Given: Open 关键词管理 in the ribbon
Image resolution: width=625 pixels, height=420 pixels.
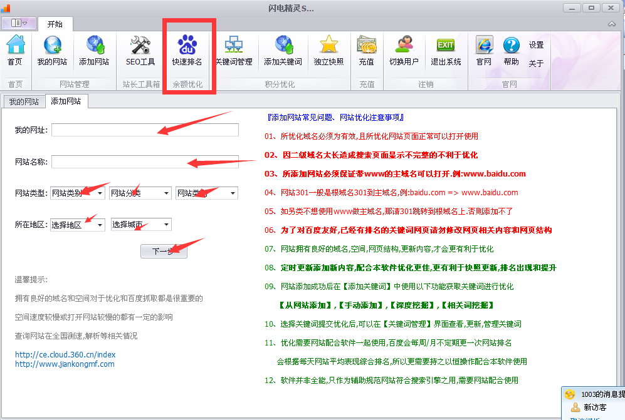Looking at the screenshot, I should click(234, 50).
